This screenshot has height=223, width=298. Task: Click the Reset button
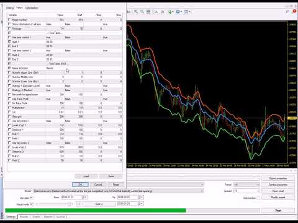116,185
